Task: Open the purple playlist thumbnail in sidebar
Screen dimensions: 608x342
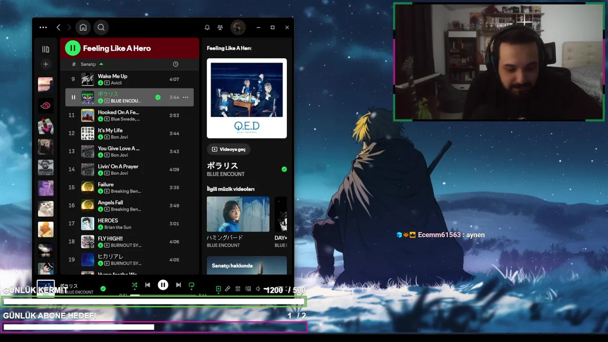Action: [x=46, y=188]
